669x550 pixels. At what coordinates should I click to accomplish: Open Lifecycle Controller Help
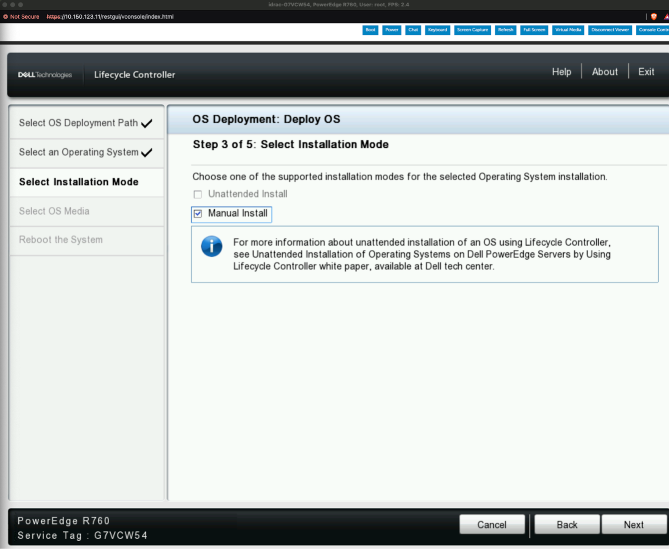pos(561,72)
